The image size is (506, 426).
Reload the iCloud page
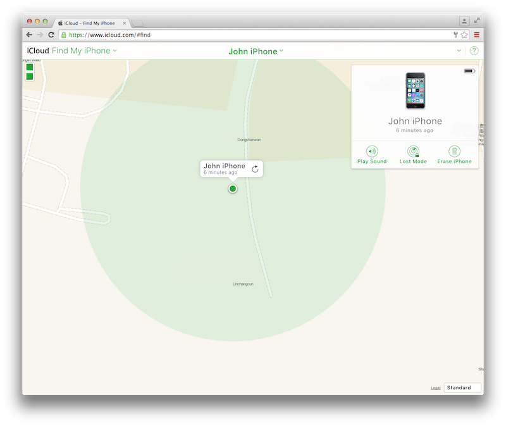51,35
